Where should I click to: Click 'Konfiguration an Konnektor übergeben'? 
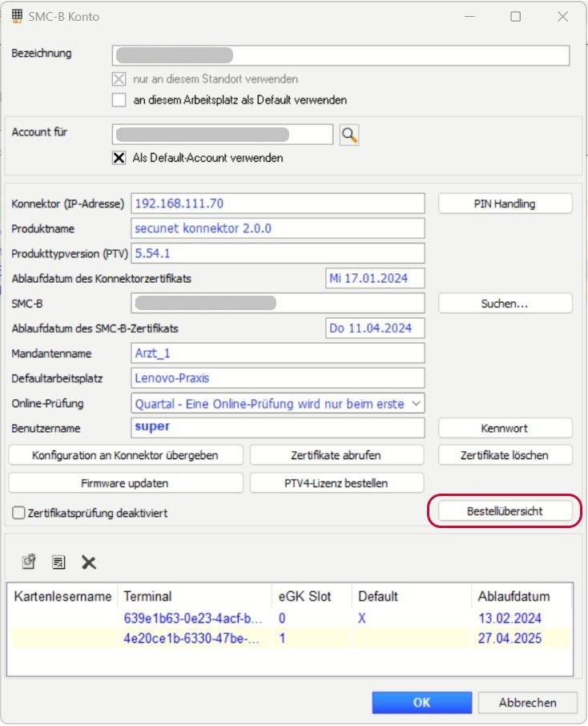point(126,455)
